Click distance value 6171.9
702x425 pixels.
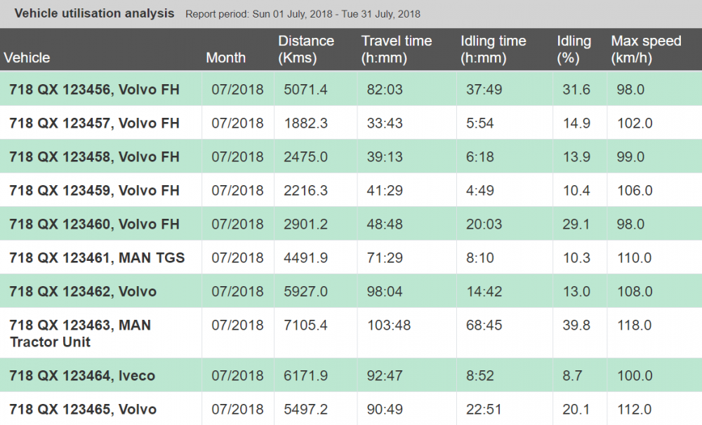306,376
